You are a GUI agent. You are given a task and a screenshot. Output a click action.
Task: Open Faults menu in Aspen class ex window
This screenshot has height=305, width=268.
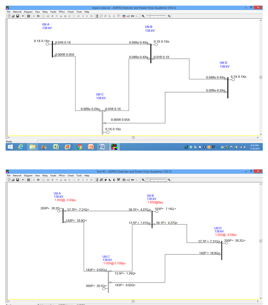tap(53, 12)
